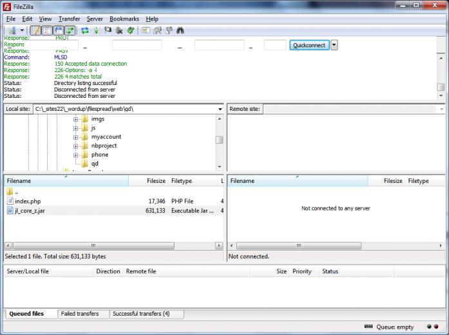
Task: Open the Site Manager dropdown arrow
Action: tap(22, 30)
